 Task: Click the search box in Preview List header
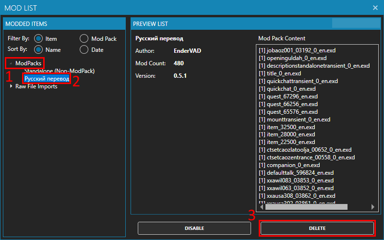[356, 23]
